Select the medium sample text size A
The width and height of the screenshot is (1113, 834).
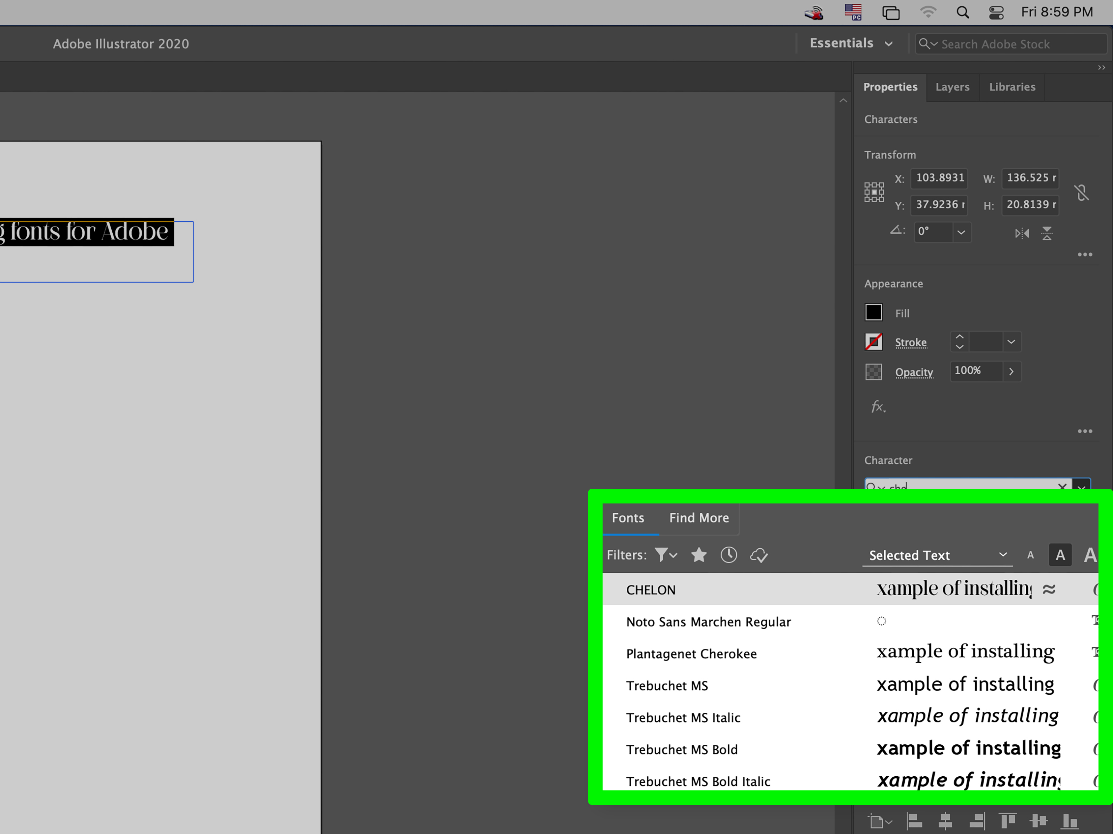coord(1060,555)
